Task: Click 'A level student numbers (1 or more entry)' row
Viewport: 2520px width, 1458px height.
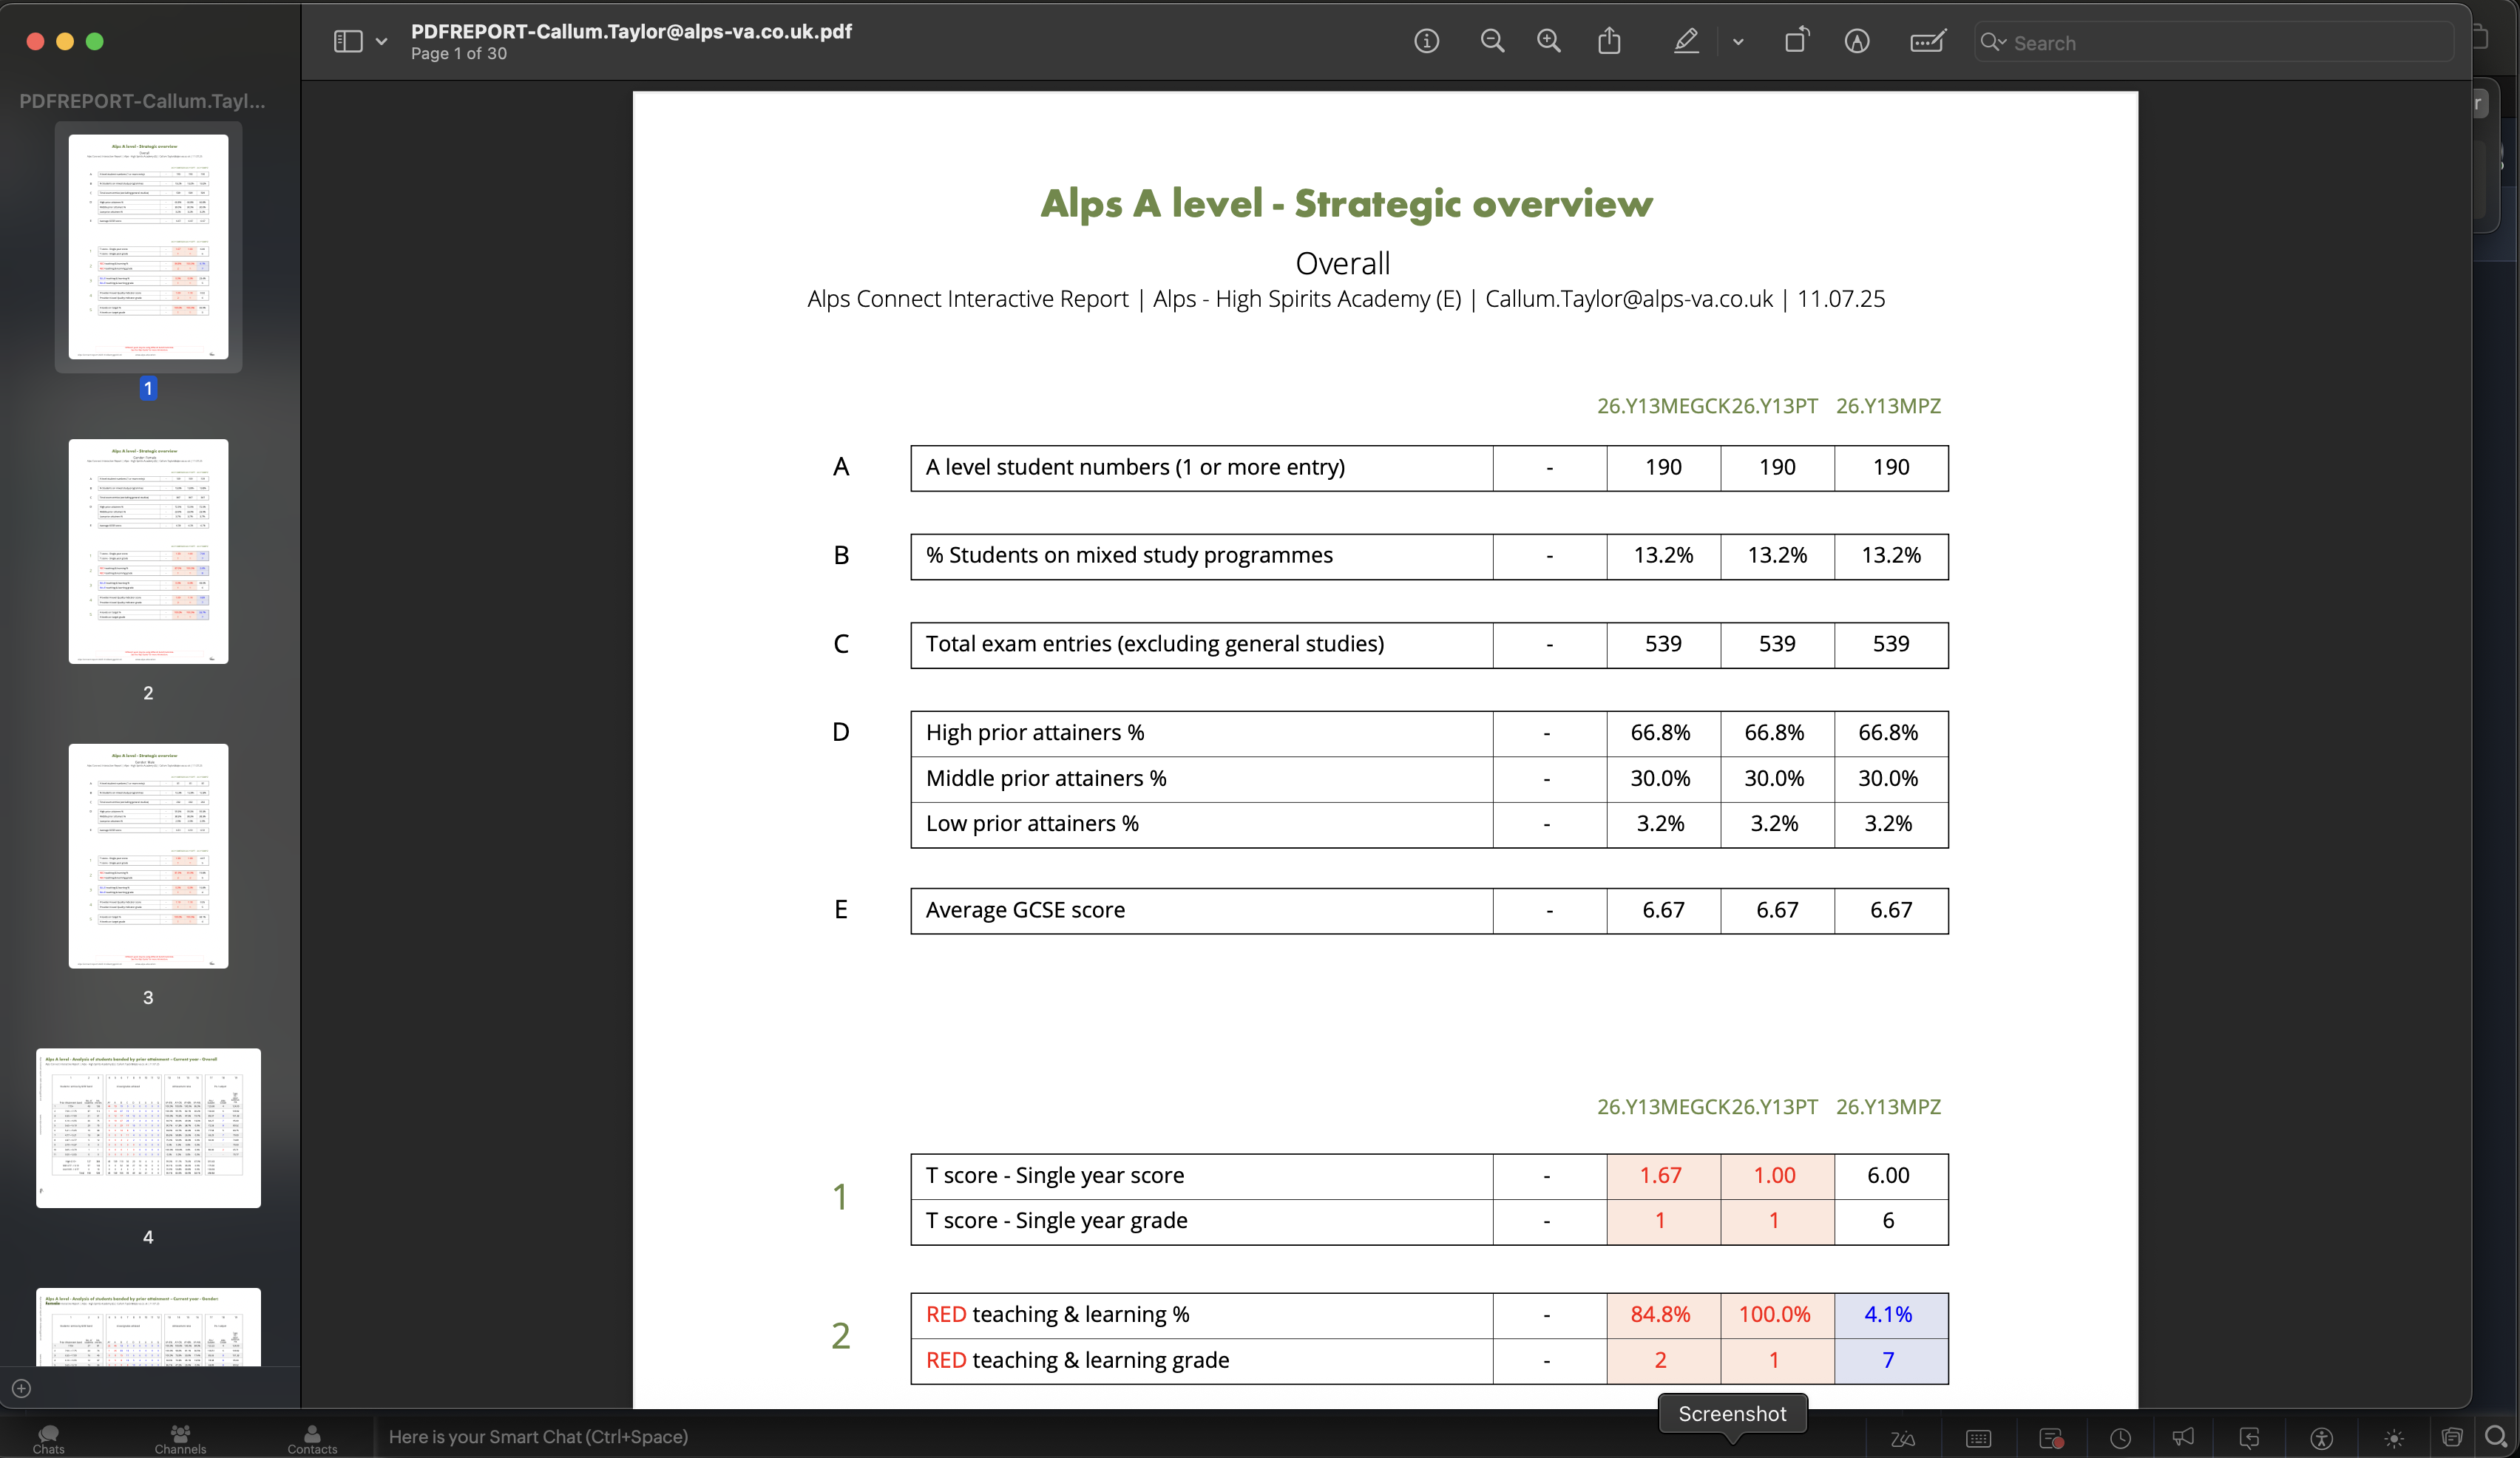Action: point(1429,468)
